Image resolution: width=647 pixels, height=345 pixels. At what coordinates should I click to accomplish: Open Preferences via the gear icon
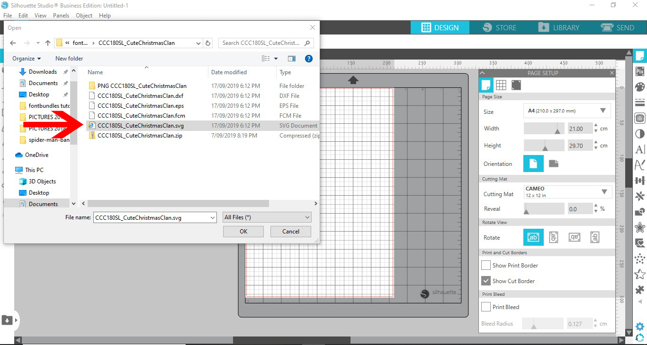click(640, 327)
